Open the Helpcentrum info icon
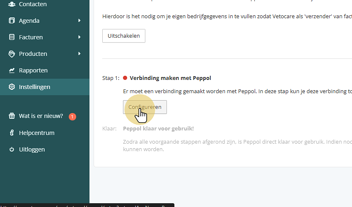Image resolution: width=352 pixels, height=207 pixels. point(12,133)
